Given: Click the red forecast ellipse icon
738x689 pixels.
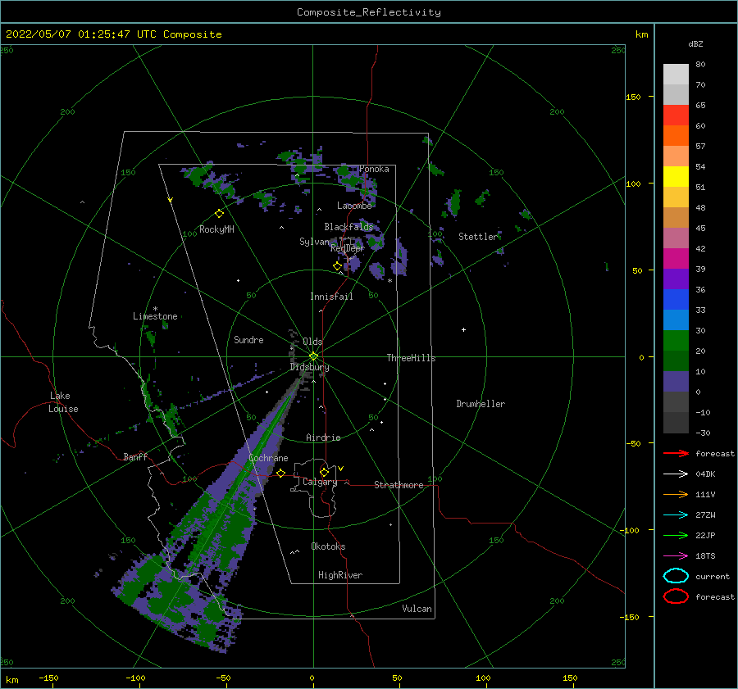Looking at the screenshot, I should [x=676, y=596].
